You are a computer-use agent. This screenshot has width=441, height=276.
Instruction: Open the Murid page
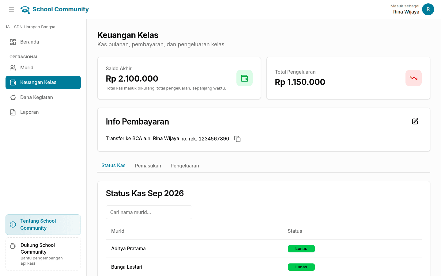click(43, 68)
